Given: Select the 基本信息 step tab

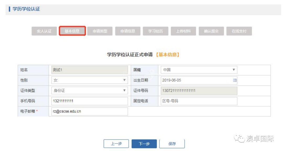Looking at the screenshot, I should click(72, 31).
